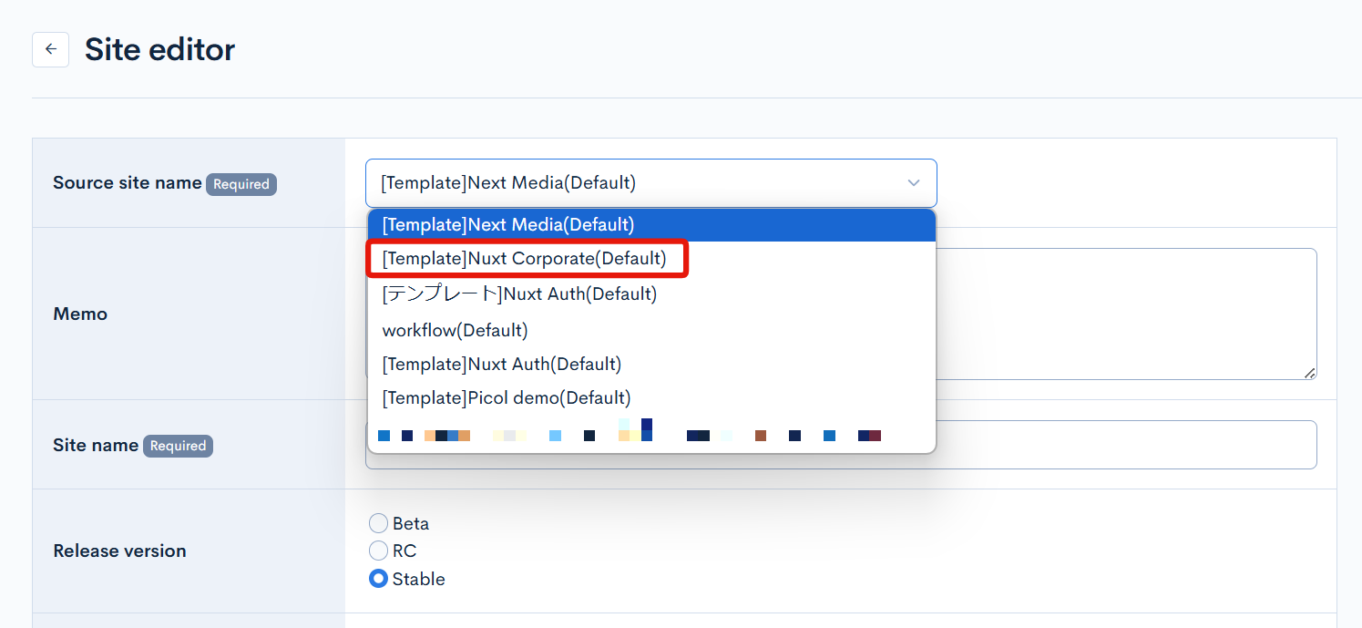Screen dimensions: 1362x628
Task: Go back using the arrow button
Action: click(50, 49)
